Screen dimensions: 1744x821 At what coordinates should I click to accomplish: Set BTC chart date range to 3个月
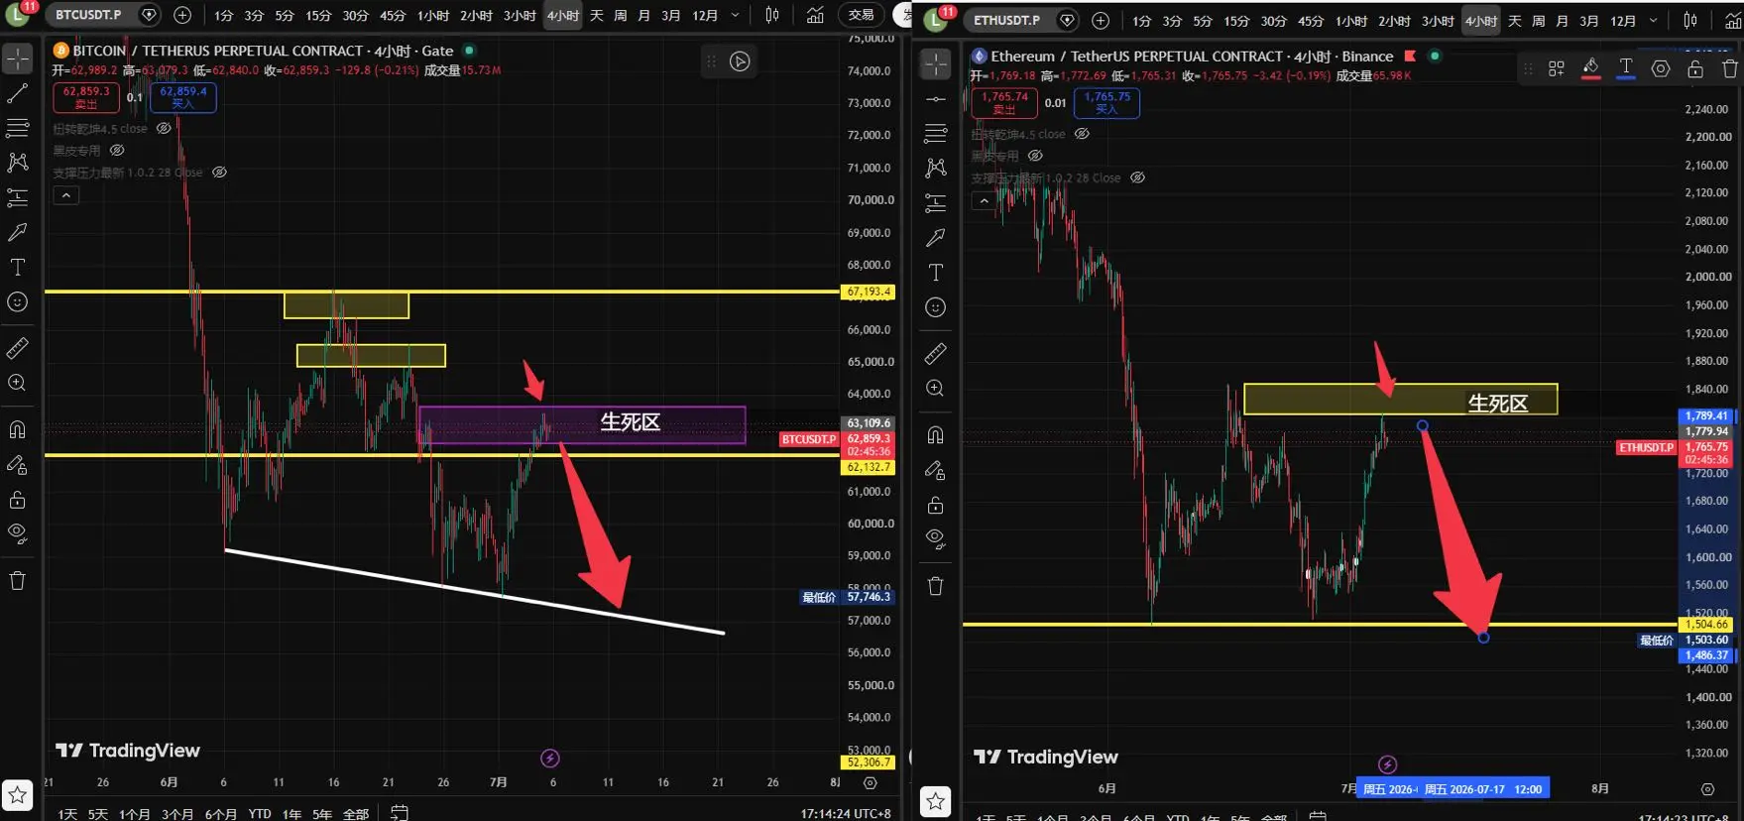177,814
